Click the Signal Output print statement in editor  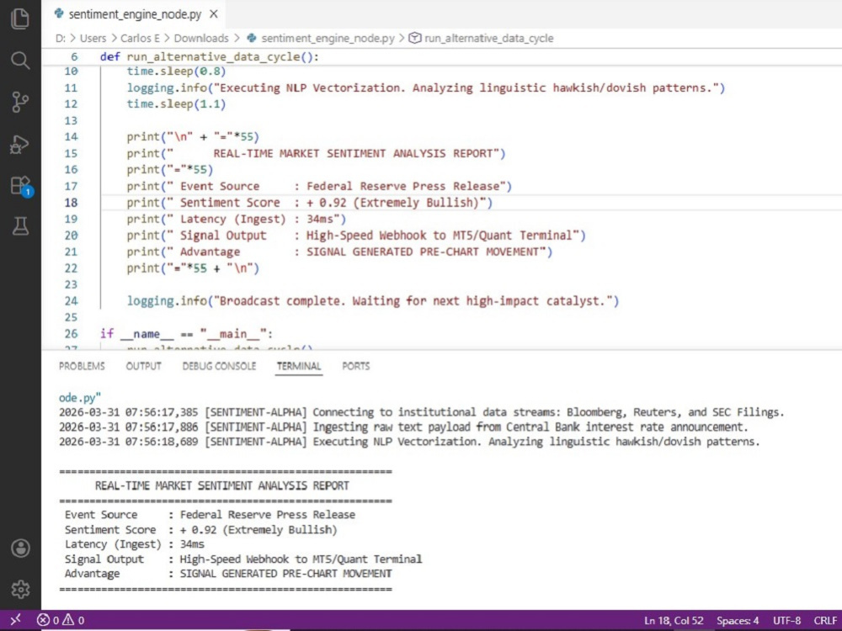pos(356,235)
